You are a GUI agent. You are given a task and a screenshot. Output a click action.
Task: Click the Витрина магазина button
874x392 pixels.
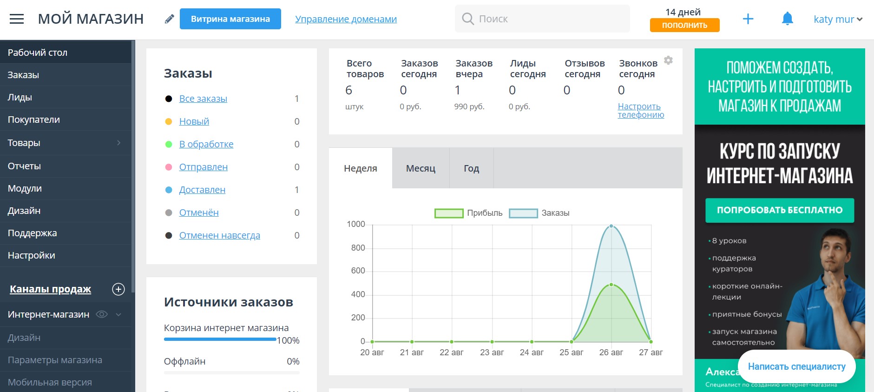coord(230,19)
